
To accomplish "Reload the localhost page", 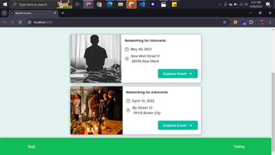I will (x=20, y=22).
